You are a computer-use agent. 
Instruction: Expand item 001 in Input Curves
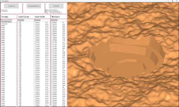[18, 24]
